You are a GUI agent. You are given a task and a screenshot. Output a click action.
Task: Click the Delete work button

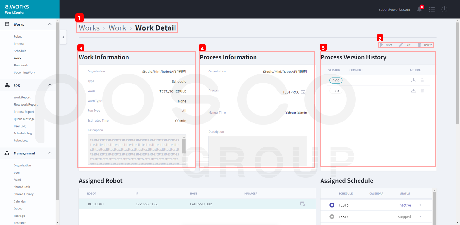(425, 45)
